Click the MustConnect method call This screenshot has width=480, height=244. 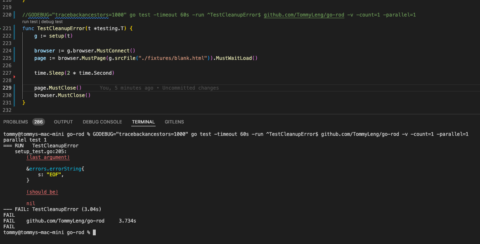113,50
